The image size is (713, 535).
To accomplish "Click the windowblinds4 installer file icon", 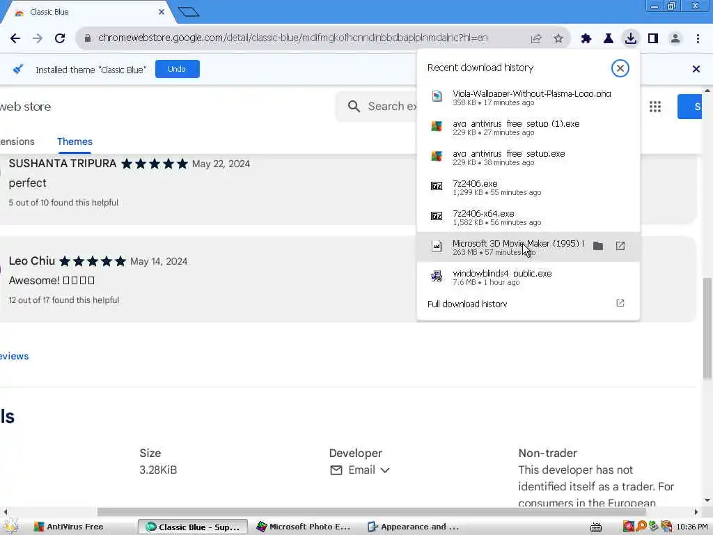I will point(437,276).
